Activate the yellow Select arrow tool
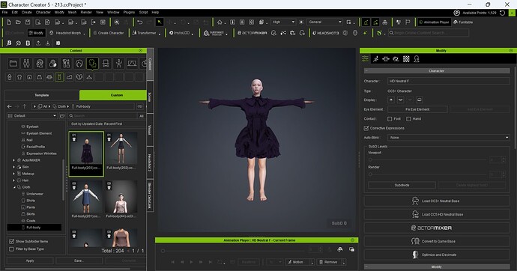 click(160, 22)
